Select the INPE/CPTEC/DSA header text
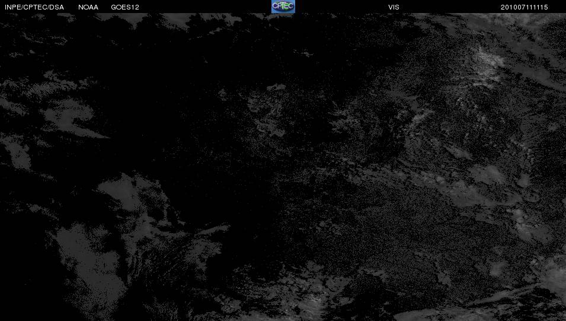Viewport: 566px width, 321px height. 34,7
